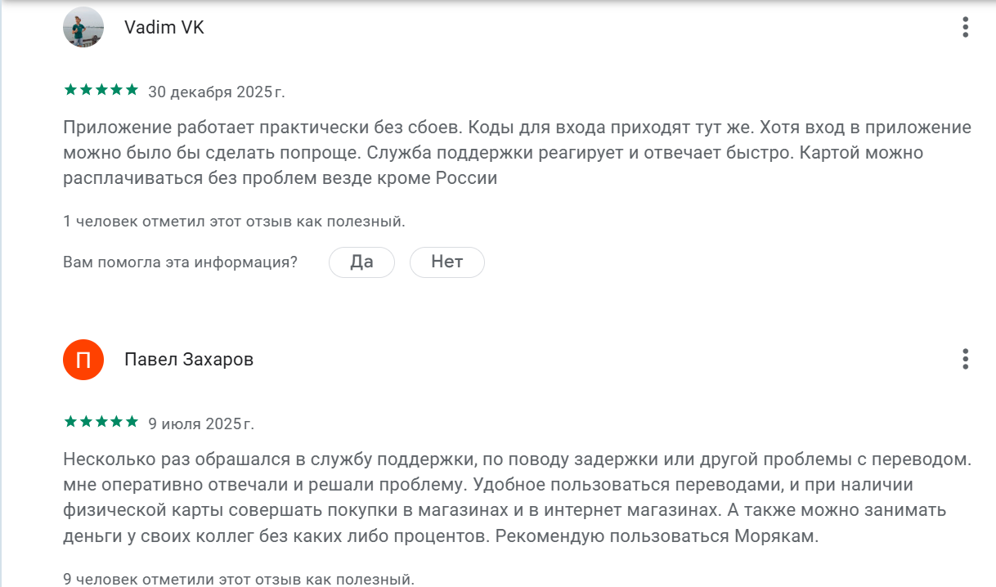This screenshot has height=587, width=996.
Task: Click last star of Павел Захаров's rating
Action: [132, 423]
